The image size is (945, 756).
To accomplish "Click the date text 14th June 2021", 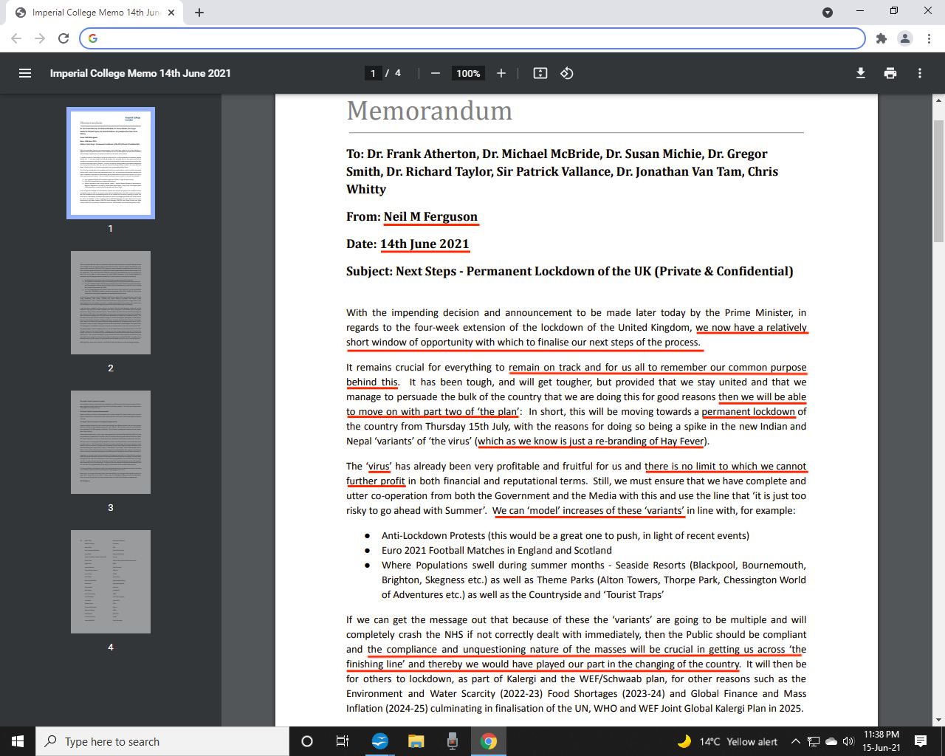I will pos(425,244).
